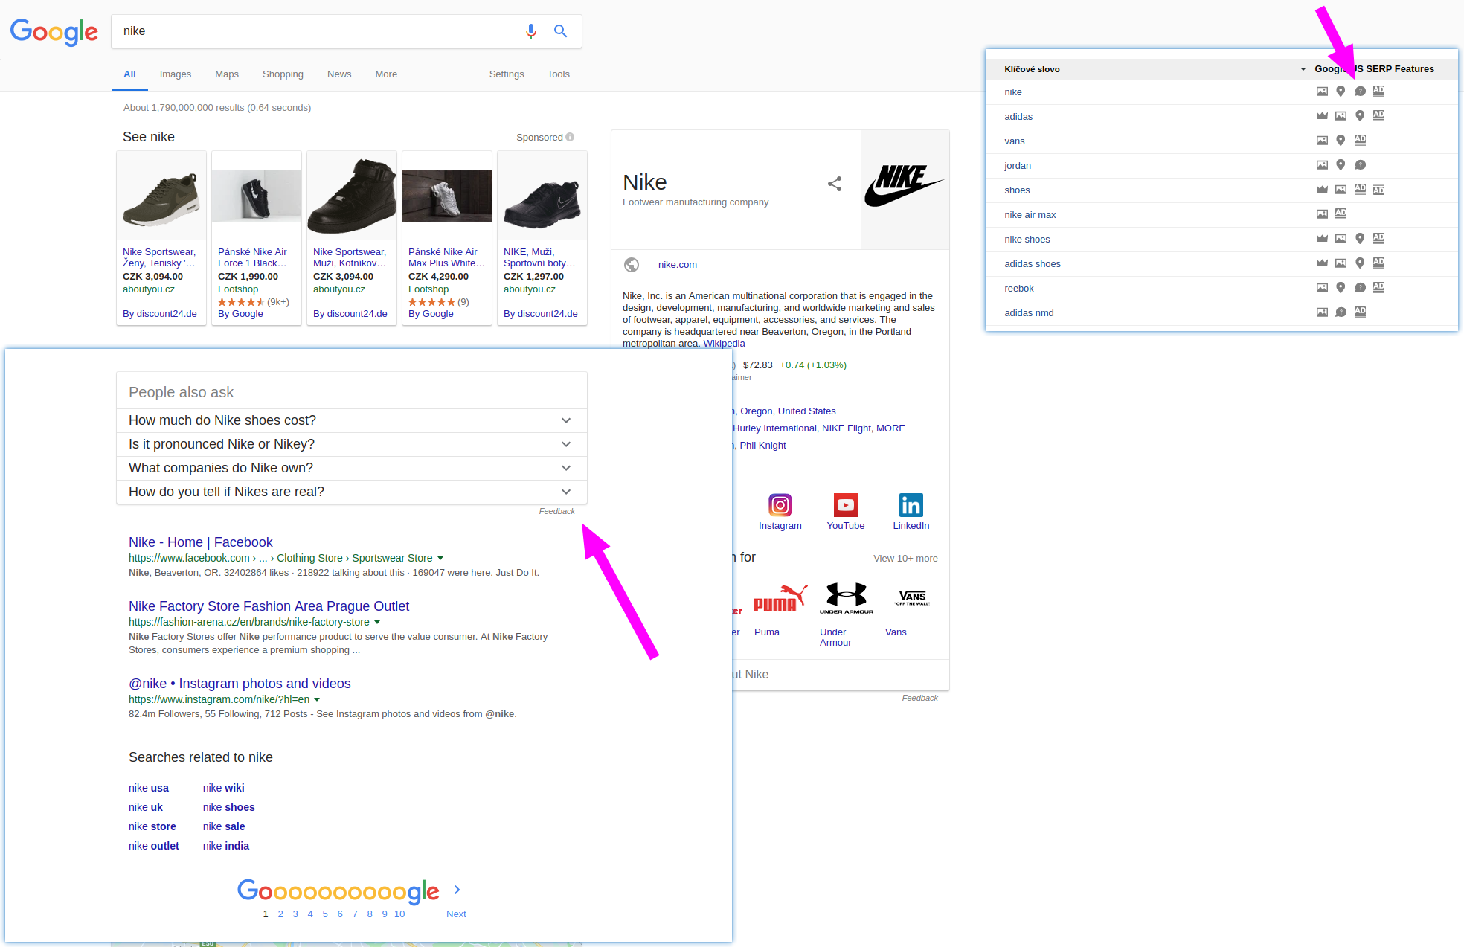Click the 'nike air max' keyword in table
The height and width of the screenshot is (947, 1464).
tap(1030, 215)
